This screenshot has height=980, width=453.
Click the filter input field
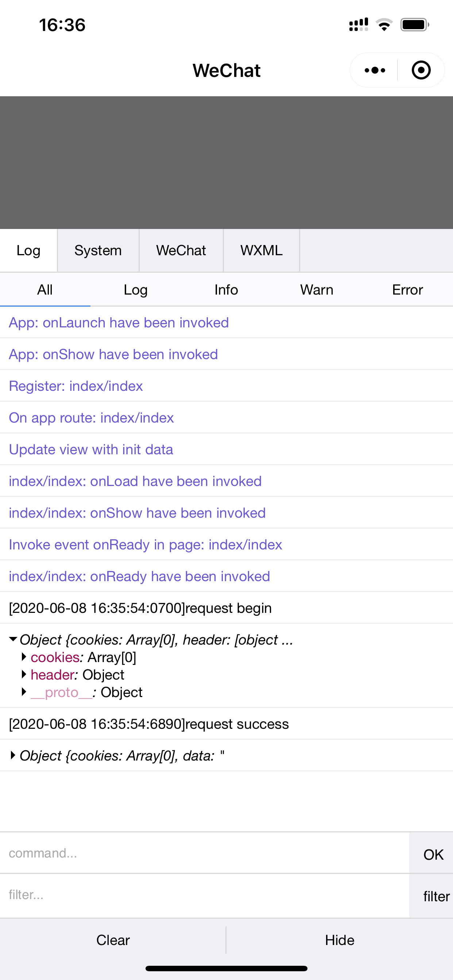[x=204, y=895]
